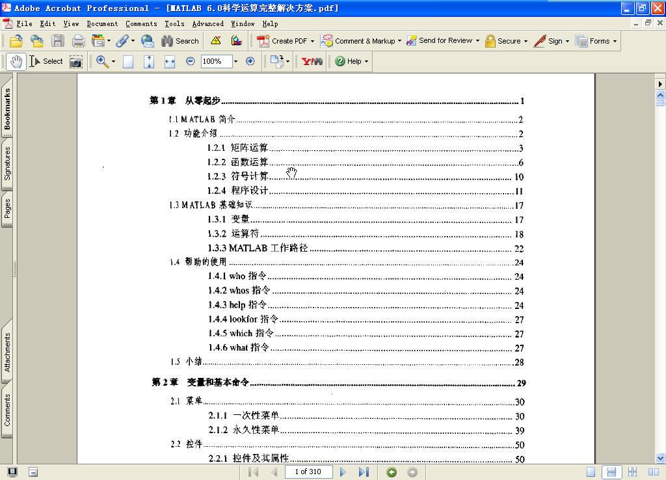The height and width of the screenshot is (480, 666).
Task: Click the hide toolbars icon in status bar
Action: point(33,472)
